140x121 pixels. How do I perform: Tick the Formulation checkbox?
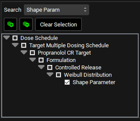tap(41, 60)
